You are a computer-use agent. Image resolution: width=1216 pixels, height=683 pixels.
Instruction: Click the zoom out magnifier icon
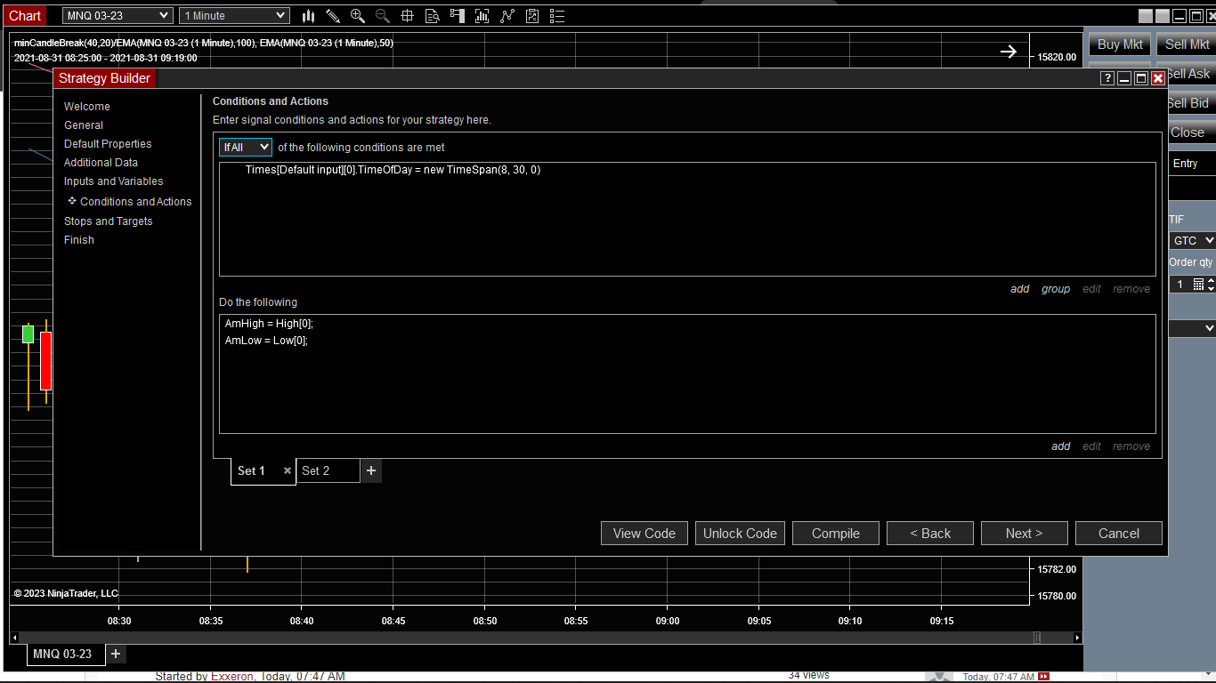(383, 16)
